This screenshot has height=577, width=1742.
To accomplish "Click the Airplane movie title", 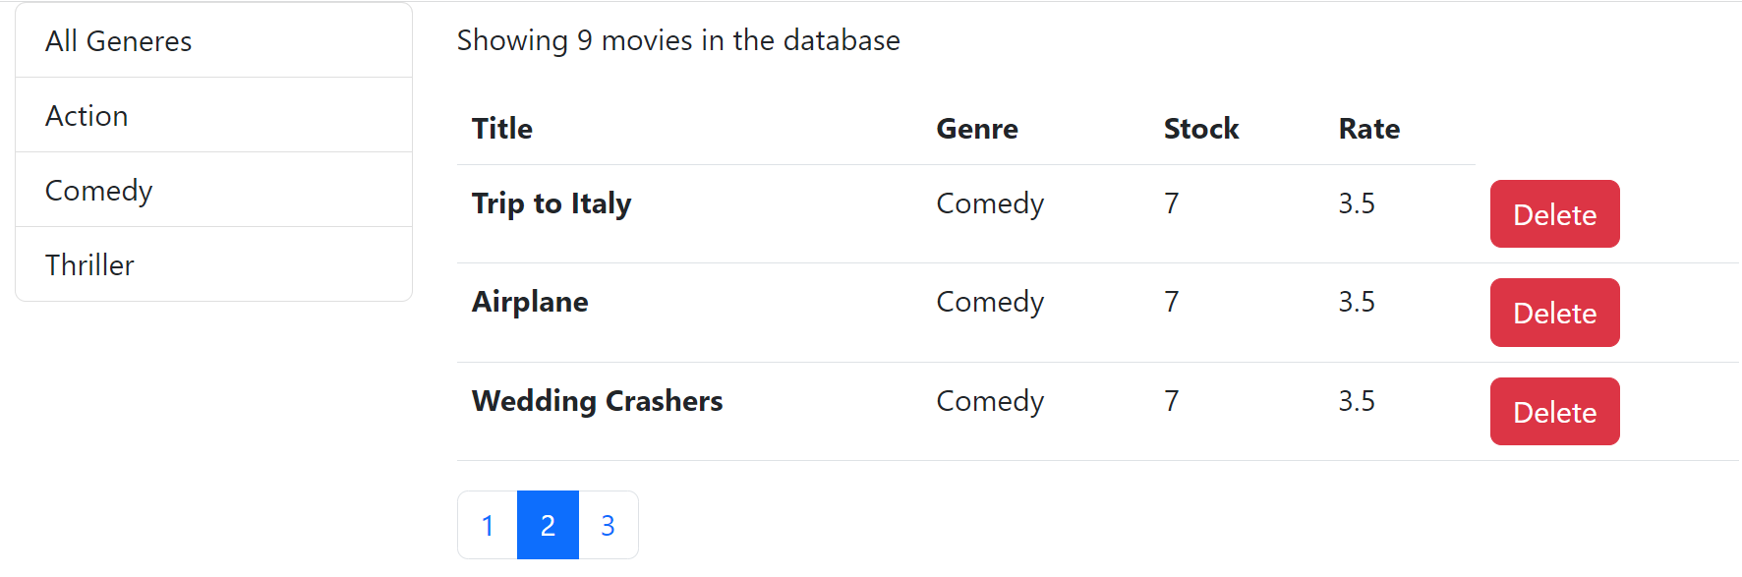I will click(530, 302).
